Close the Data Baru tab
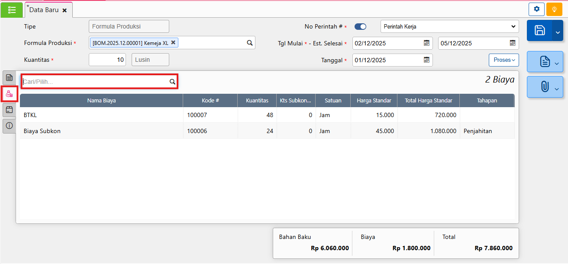 (x=65, y=10)
